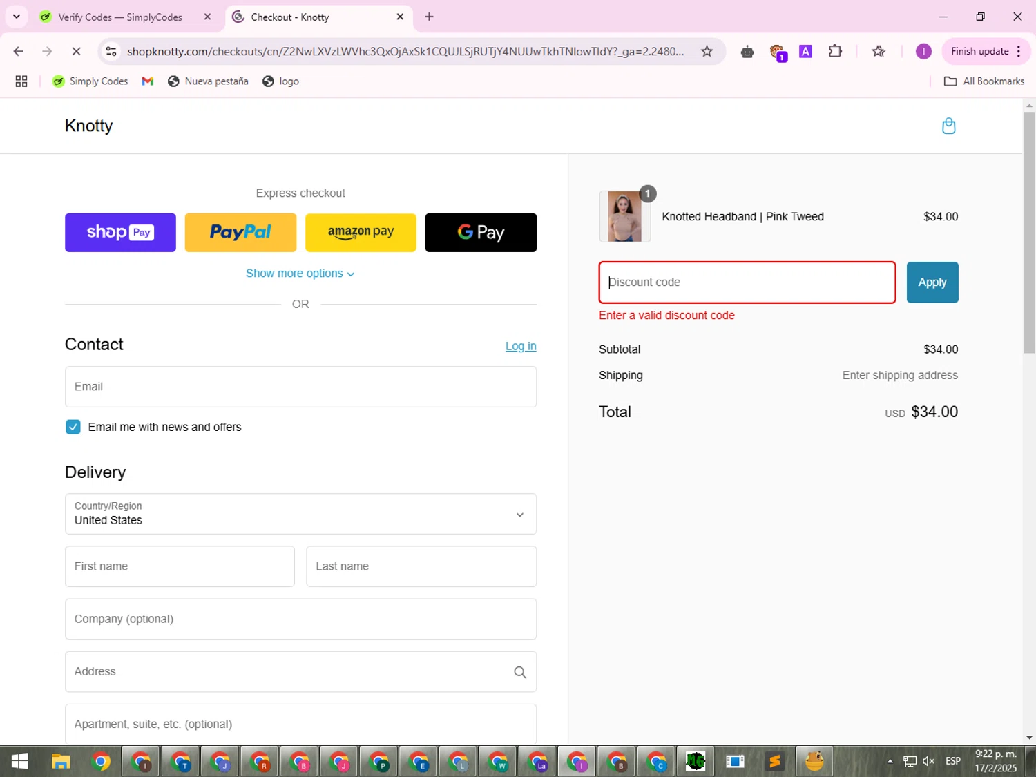Select the Checkout - Knotty tab
Viewport: 1036px width, 777px height.
(x=318, y=17)
